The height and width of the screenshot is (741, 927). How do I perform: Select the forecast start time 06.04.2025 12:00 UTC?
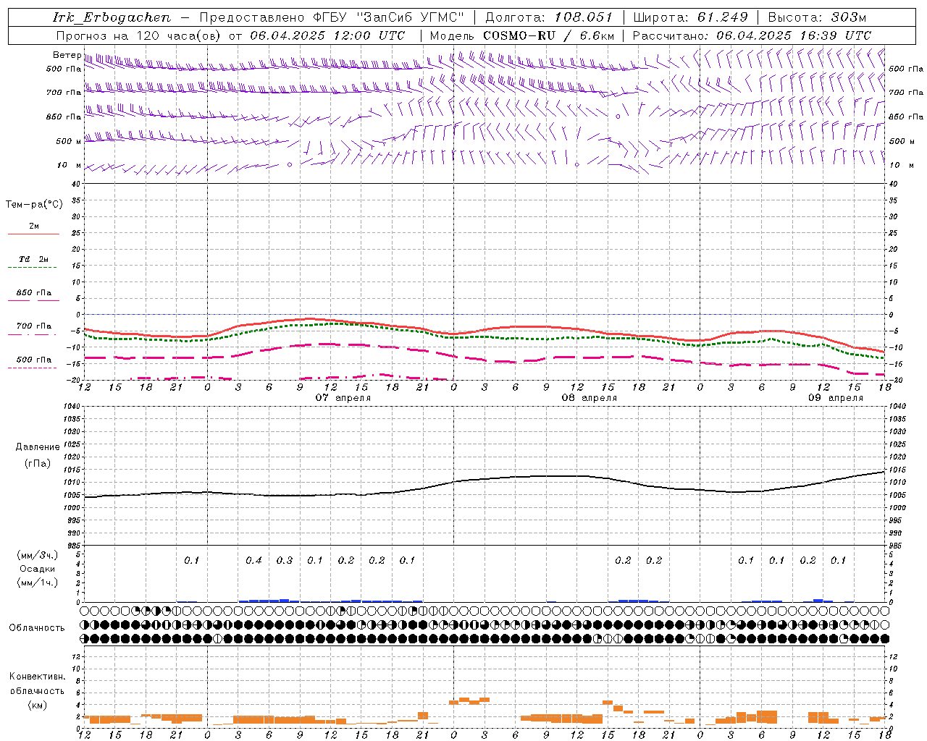(x=327, y=35)
